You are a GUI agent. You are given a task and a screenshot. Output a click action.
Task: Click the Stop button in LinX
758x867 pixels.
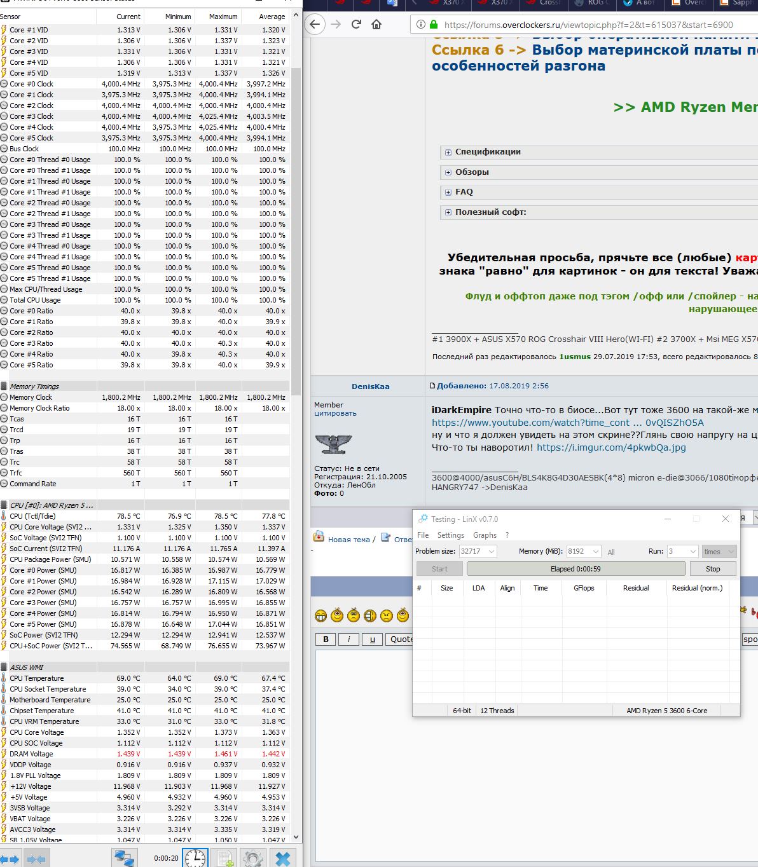click(713, 569)
